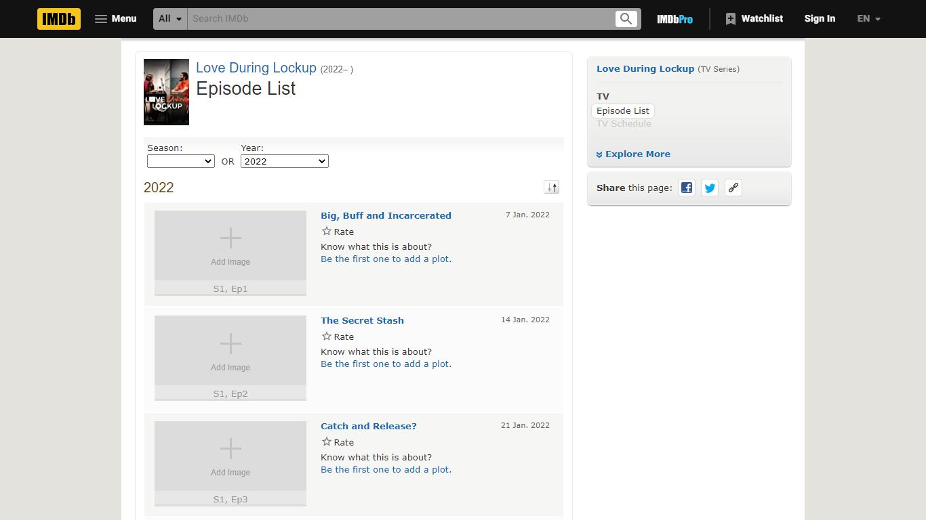This screenshot has height=520, width=926.
Task: Open episode The Secret Stash
Action: tap(362, 320)
